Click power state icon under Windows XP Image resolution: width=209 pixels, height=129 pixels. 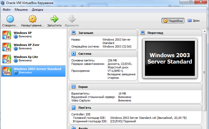click(16, 37)
